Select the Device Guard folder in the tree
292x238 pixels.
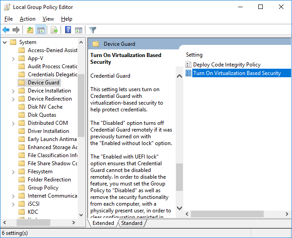(44, 83)
